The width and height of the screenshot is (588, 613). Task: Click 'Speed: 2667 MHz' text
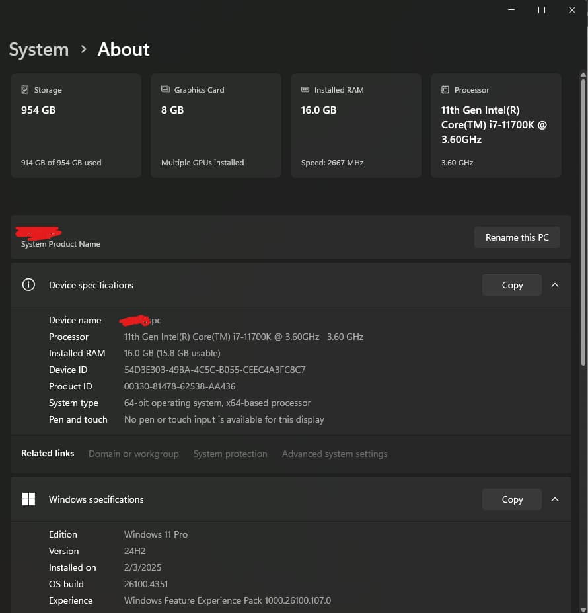(x=332, y=163)
